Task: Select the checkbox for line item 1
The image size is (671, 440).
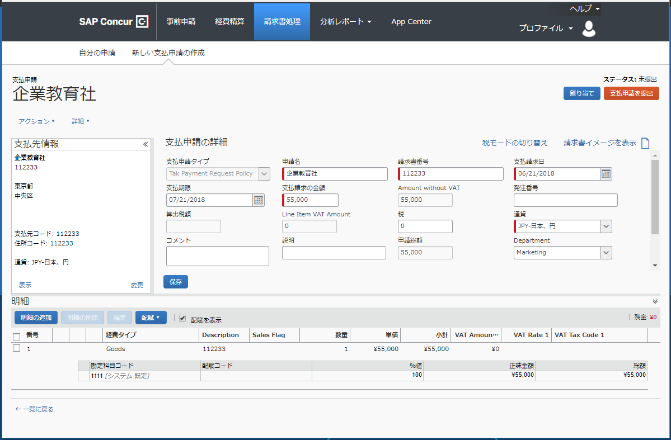Action: coord(17,348)
